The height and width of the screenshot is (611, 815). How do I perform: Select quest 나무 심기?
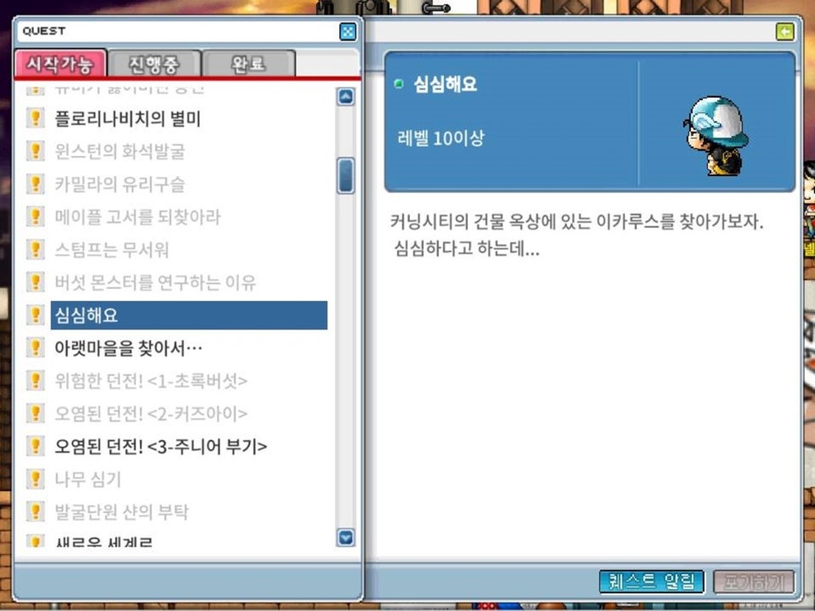[x=88, y=479]
